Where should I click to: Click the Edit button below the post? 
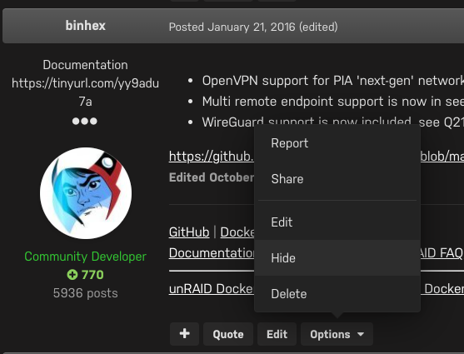click(x=277, y=334)
